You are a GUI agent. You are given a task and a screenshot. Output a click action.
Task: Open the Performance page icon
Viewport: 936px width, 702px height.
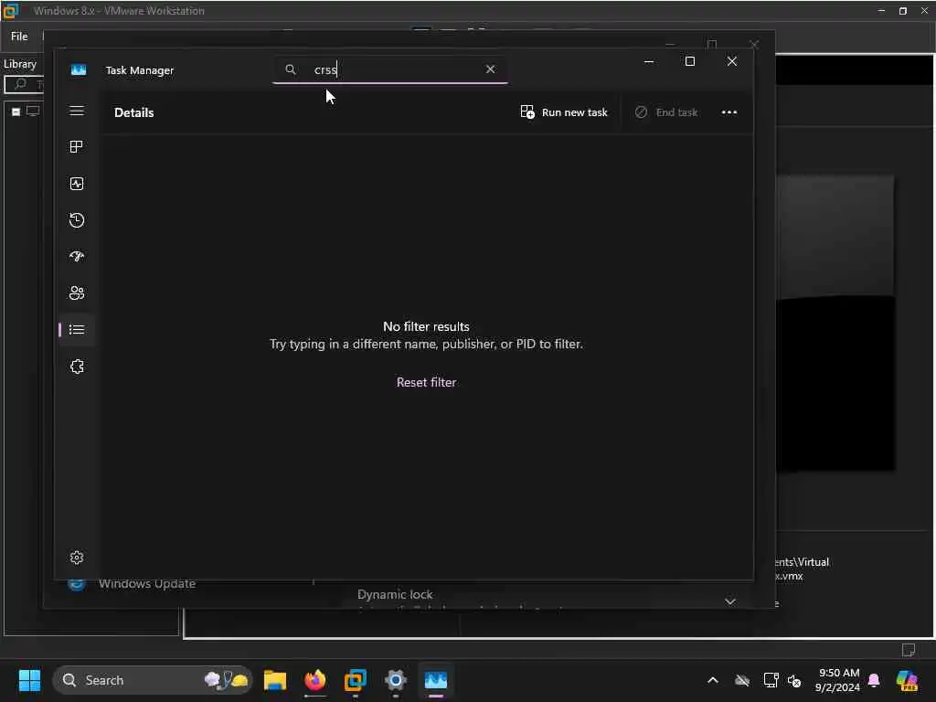[x=77, y=184]
